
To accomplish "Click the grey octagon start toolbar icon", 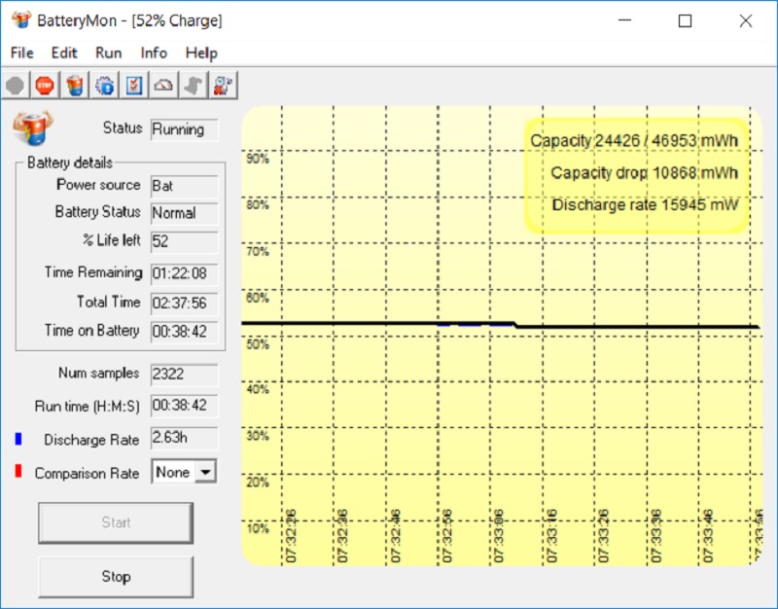I will coord(16,86).
